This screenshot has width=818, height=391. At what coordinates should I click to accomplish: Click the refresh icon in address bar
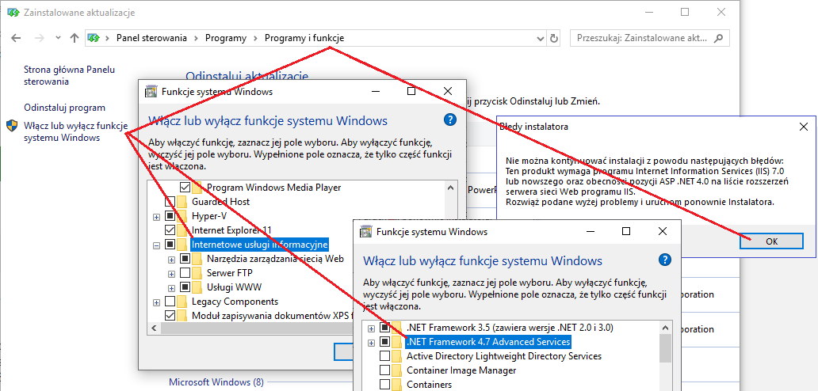[553, 38]
